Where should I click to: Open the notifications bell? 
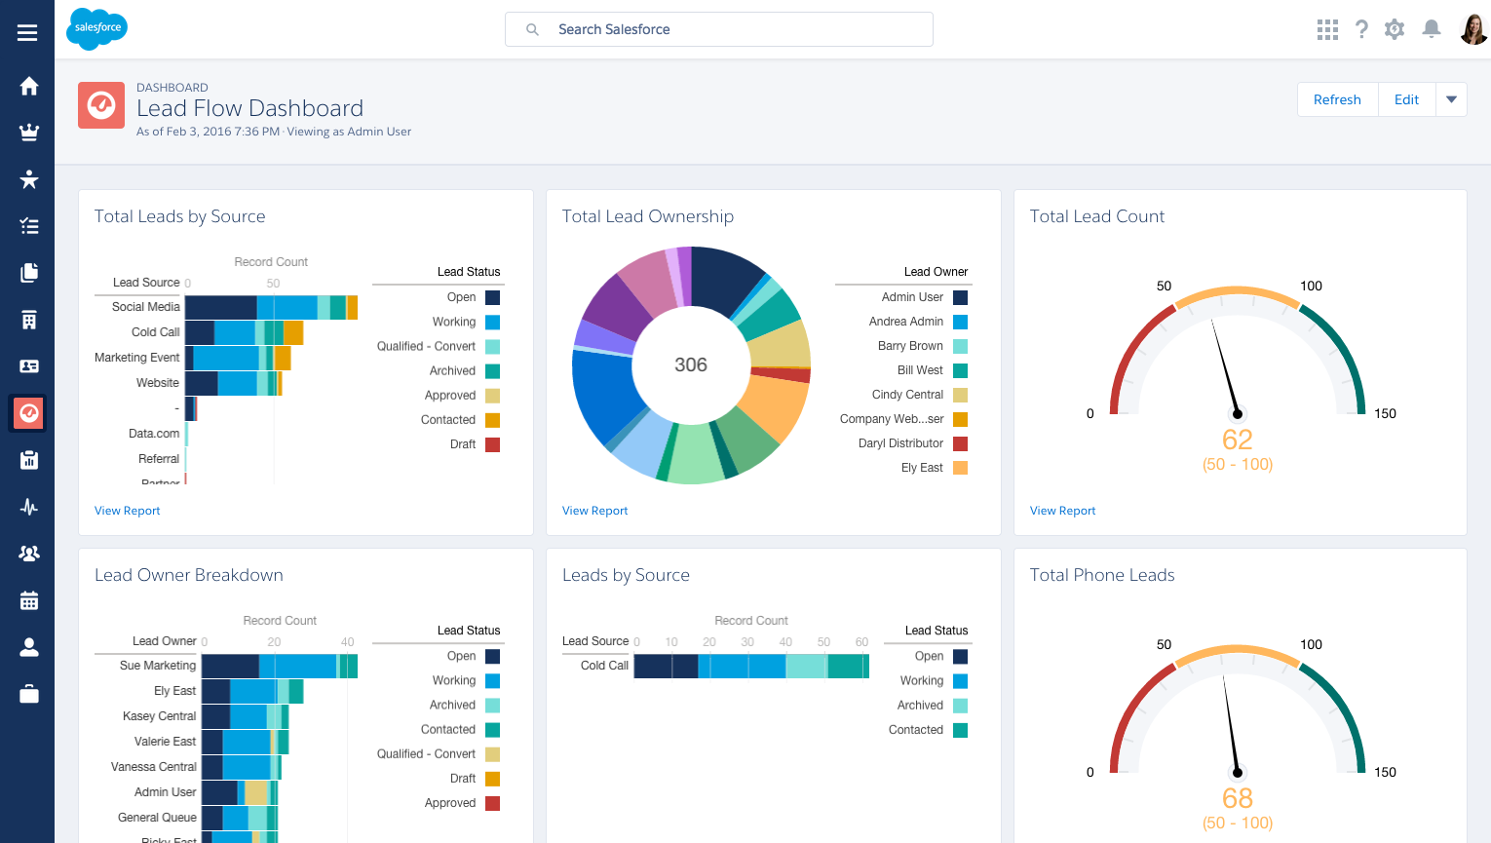1432,29
